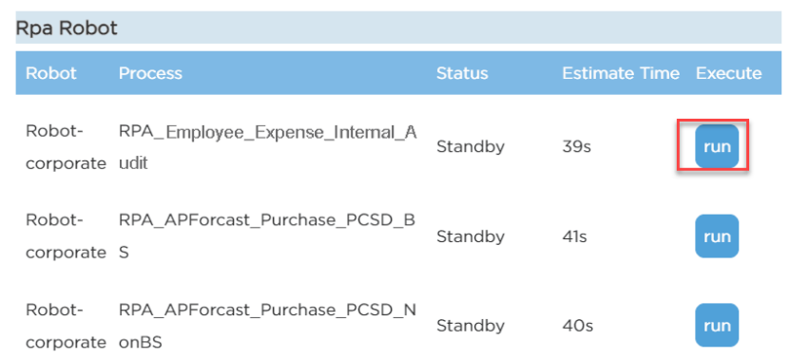Click the 39s estimate time value

576,147
